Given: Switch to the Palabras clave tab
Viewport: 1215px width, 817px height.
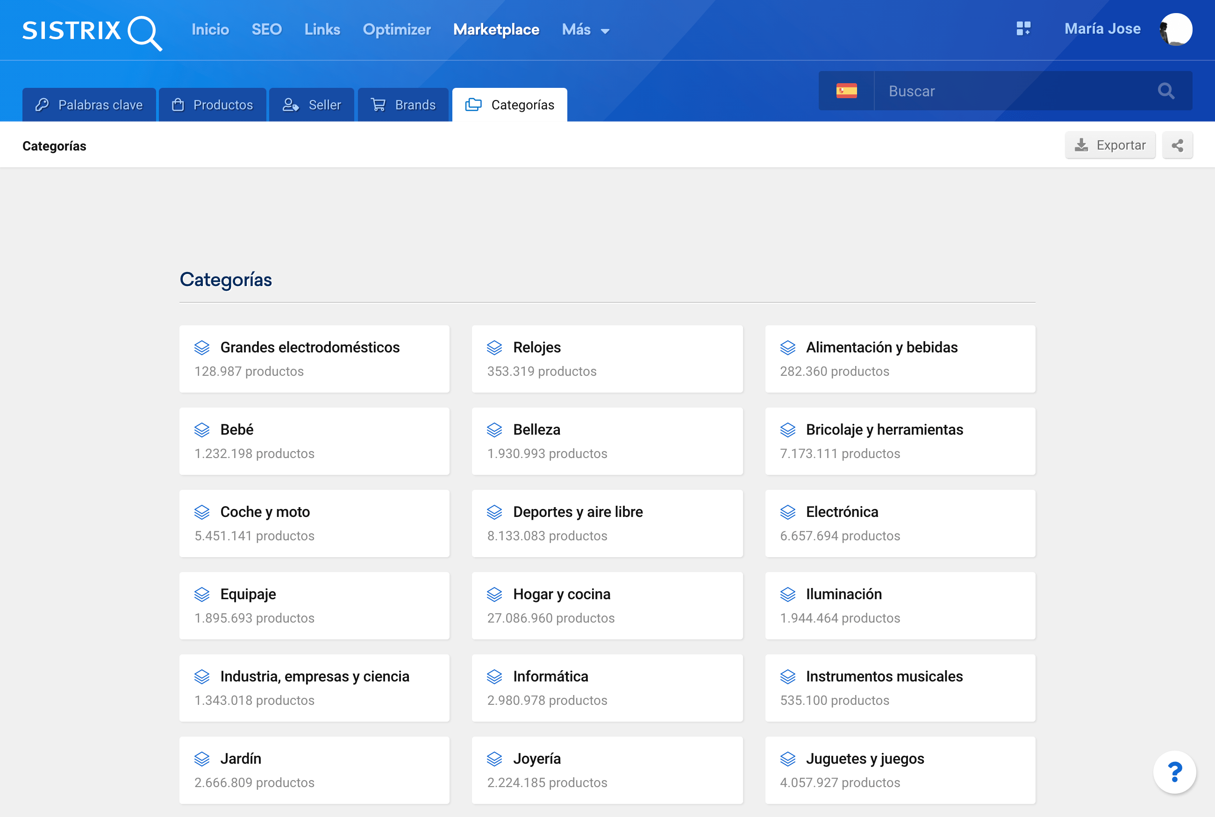Looking at the screenshot, I should (x=89, y=105).
